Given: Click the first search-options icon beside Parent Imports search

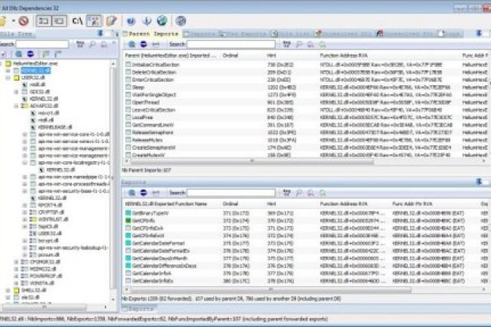Looking at the screenshot, I should [286, 44].
